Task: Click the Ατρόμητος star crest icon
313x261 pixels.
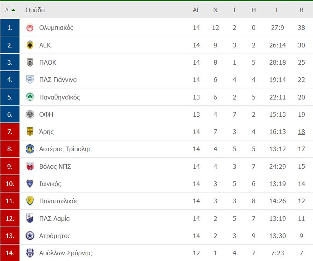Action: point(30,236)
